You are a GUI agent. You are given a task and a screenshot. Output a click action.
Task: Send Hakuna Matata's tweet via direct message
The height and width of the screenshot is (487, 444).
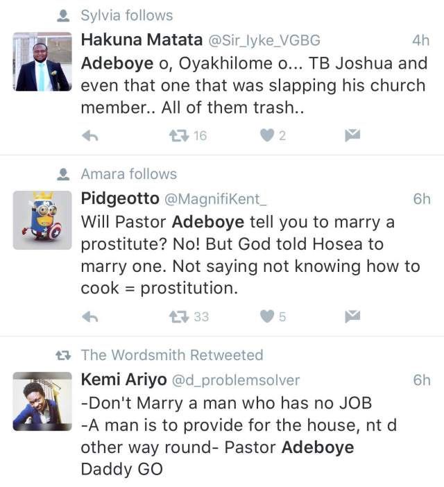pos(352,135)
